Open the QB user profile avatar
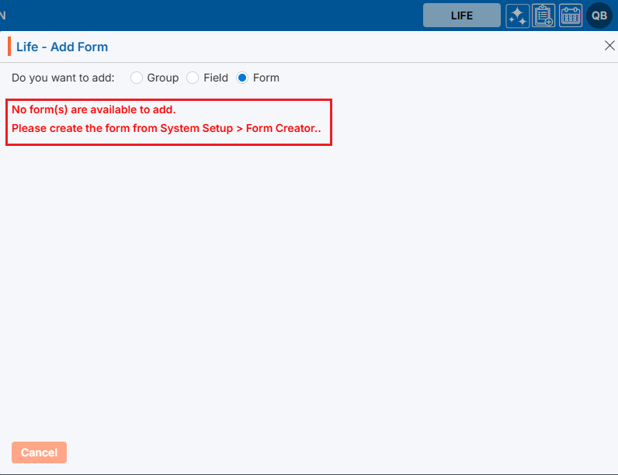Screen dimensions: 618x475 coord(599,16)
